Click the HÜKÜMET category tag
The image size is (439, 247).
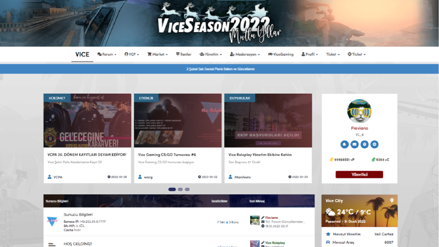click(x=57, y=98)
